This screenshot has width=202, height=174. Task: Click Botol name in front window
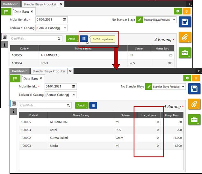tap(54, 130)
